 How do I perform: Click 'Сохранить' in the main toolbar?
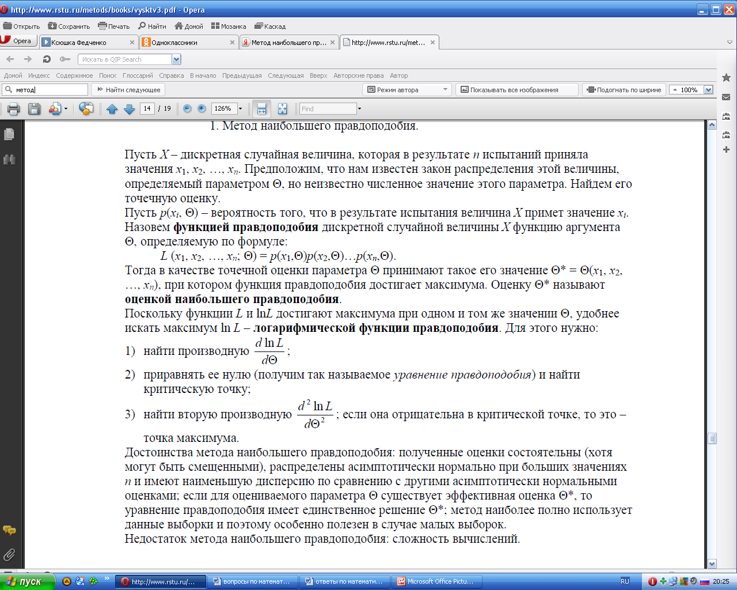[x=69, y=26]
